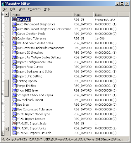Click the (Default) value string icon

14,19
